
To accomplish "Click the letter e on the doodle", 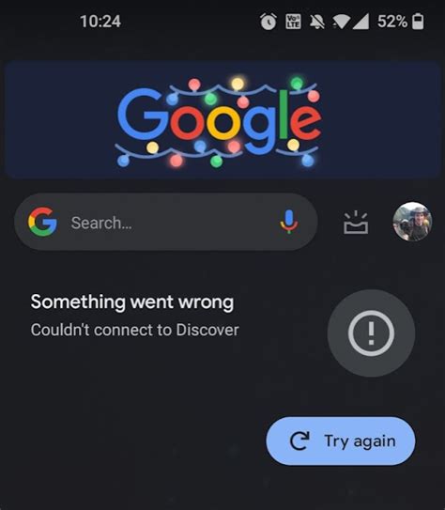I will [x=305, y=121].
